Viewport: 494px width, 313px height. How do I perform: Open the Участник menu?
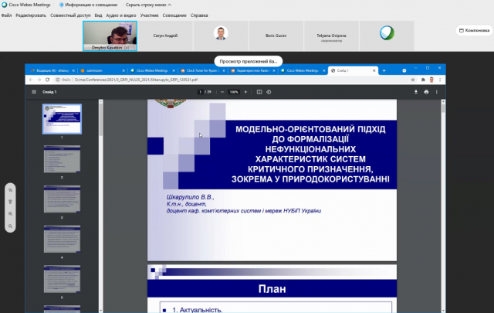pos(149,15)
